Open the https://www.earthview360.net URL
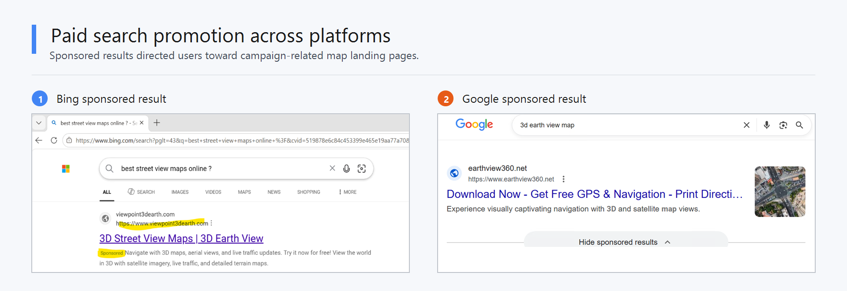This screenshot has height=291, width=847. tap(511, 179)
